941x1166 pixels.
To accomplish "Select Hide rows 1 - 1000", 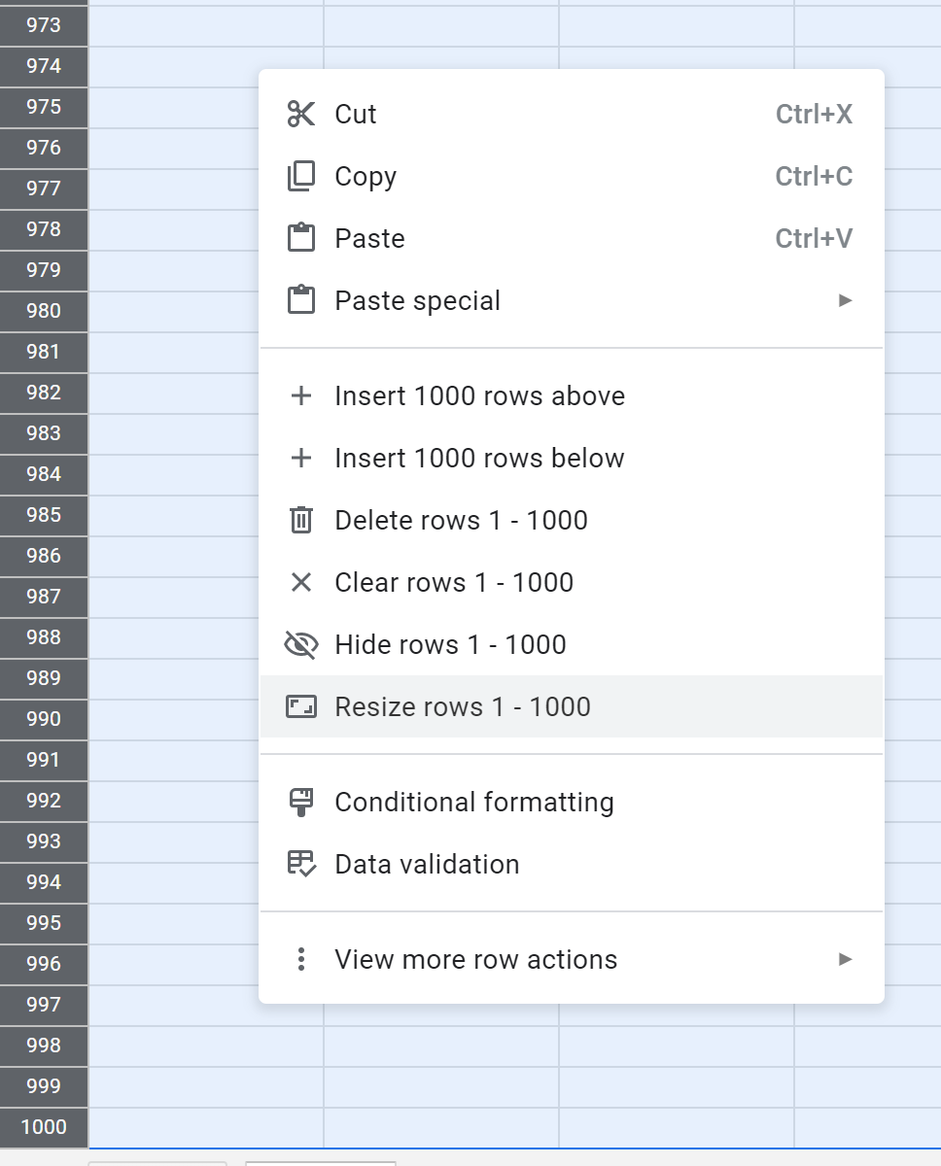I will [x=450, y=645].
